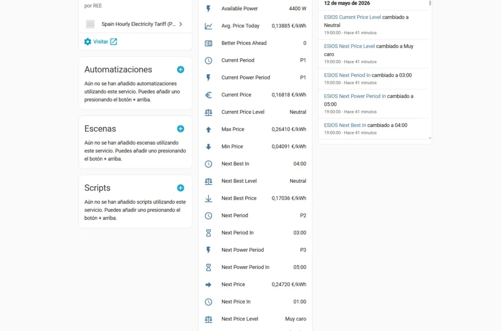The height and width of the screenshot is (331, 501).
Task: Click the Next Period In hourglass icon
Action: (208, 233)
